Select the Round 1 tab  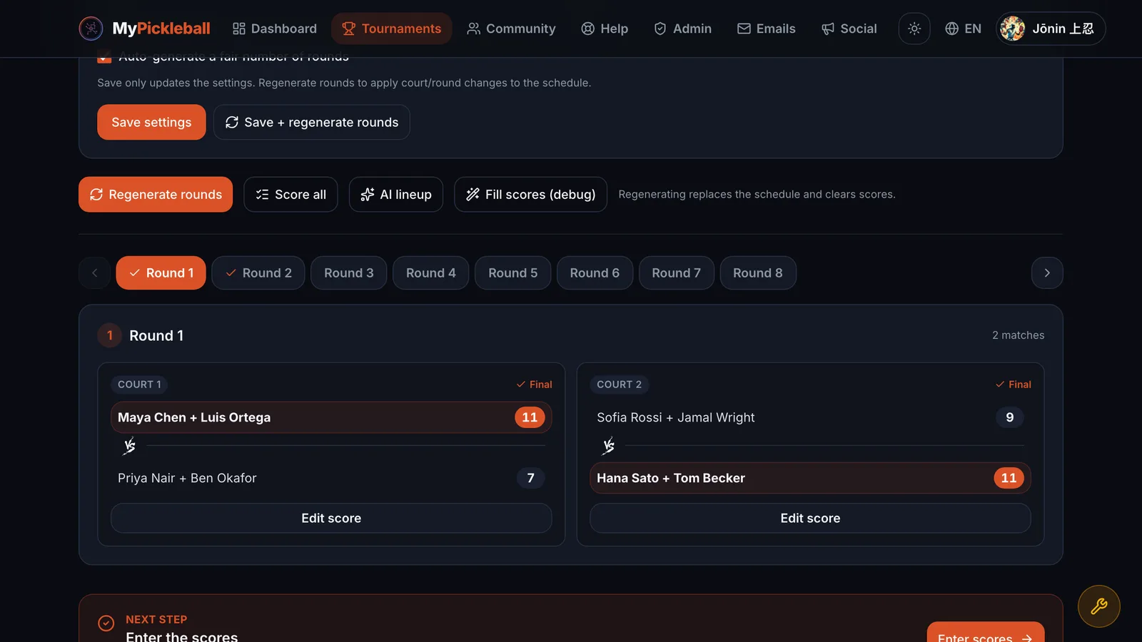point(161,272)
